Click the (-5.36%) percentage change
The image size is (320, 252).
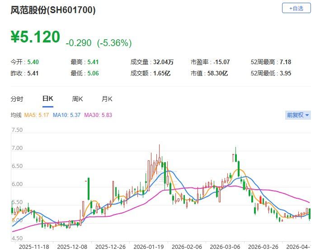click(113, 43)
